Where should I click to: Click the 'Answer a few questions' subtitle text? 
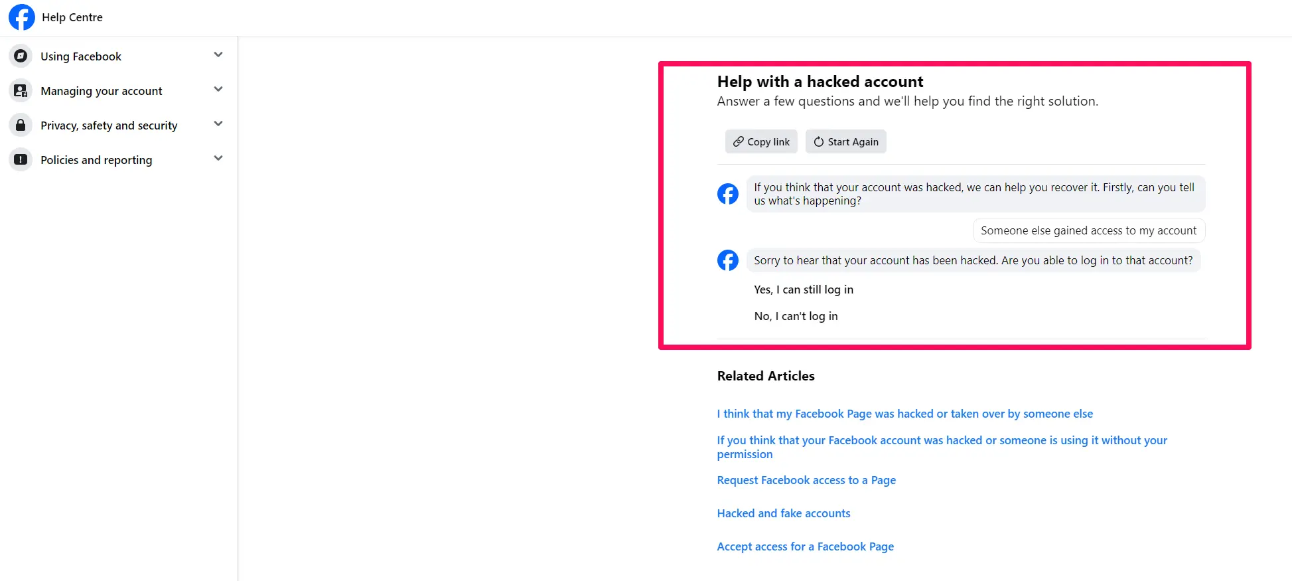coord(908,101)
